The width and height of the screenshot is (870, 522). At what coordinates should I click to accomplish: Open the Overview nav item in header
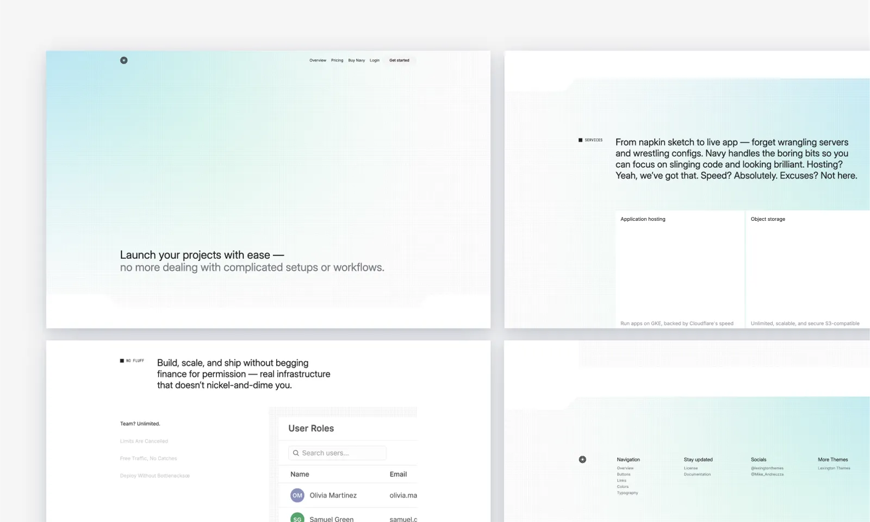coord(318,60)
